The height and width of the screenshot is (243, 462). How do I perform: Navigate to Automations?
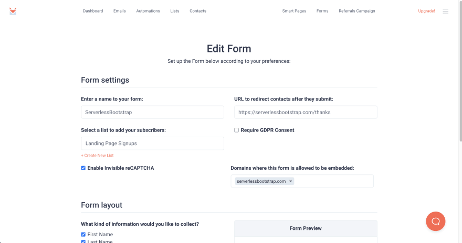pyautogui.click(x=148, y=11)
